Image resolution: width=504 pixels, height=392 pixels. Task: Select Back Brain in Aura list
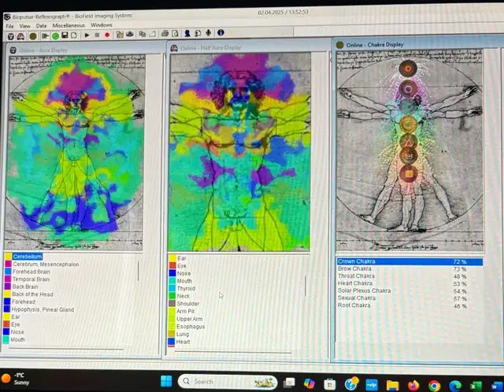pos(24,287)
